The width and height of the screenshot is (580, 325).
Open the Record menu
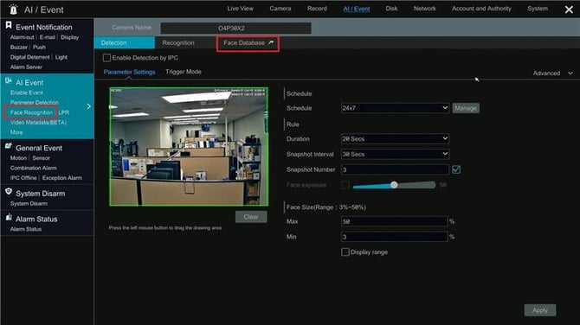coord(317,9)
